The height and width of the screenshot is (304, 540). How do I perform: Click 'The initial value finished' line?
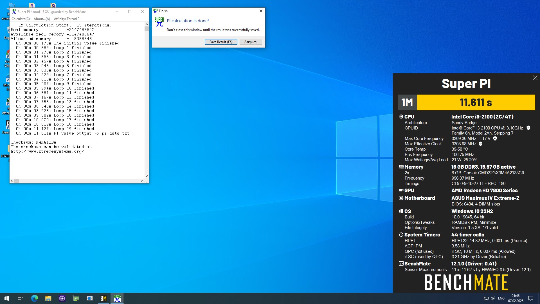click(67, 43)
